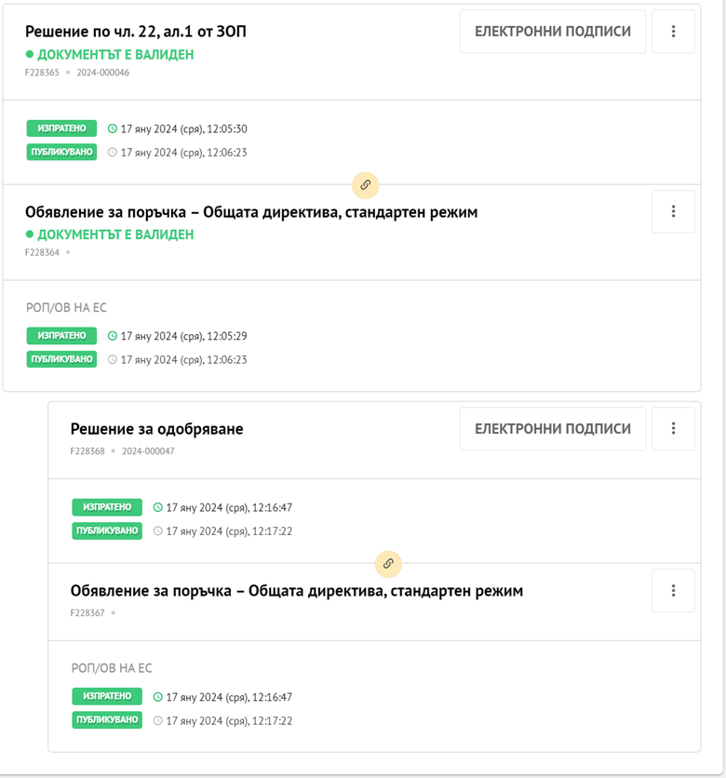
Task: Open three-dot menu for Решение по чл. 22
Action: (x=673, y=32)
